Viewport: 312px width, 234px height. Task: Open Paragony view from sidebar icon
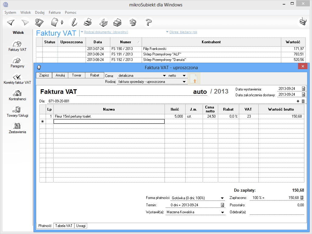(x=16, y=61)
